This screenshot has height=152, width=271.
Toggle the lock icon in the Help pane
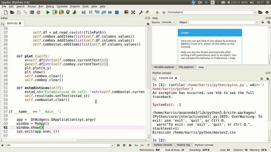[263, 22]
